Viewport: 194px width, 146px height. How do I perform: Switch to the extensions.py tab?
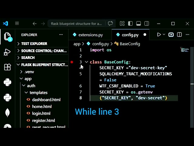click(x=90, y=35)
